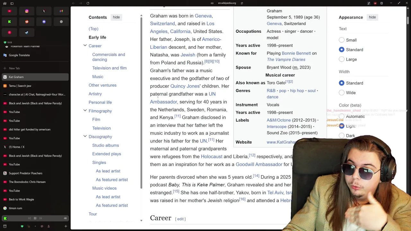411x231 pixels.
Task: Go to previous track in sidebar mini player
Action: 30,218
